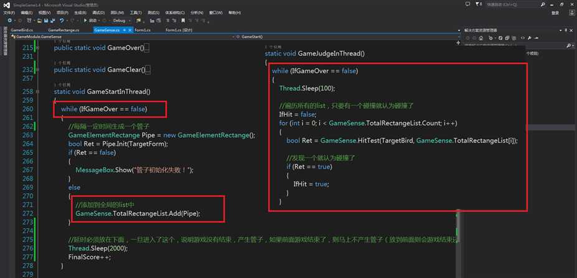Click the reference count above GameStartInThread()
577x278 pixels.
62,85
